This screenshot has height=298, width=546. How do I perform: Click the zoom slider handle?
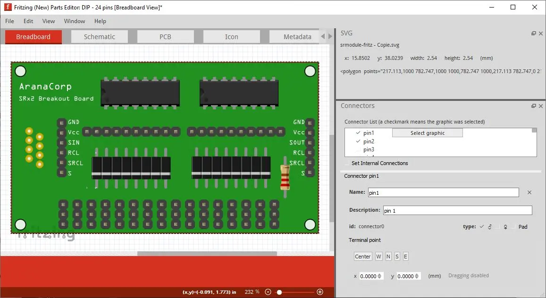(279, 292)
